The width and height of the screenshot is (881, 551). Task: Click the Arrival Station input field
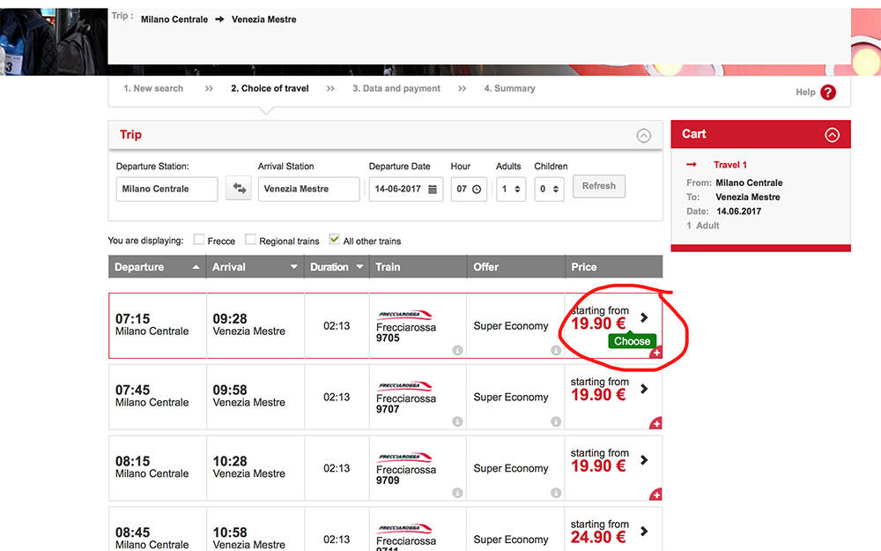click(x=308, y=189)
